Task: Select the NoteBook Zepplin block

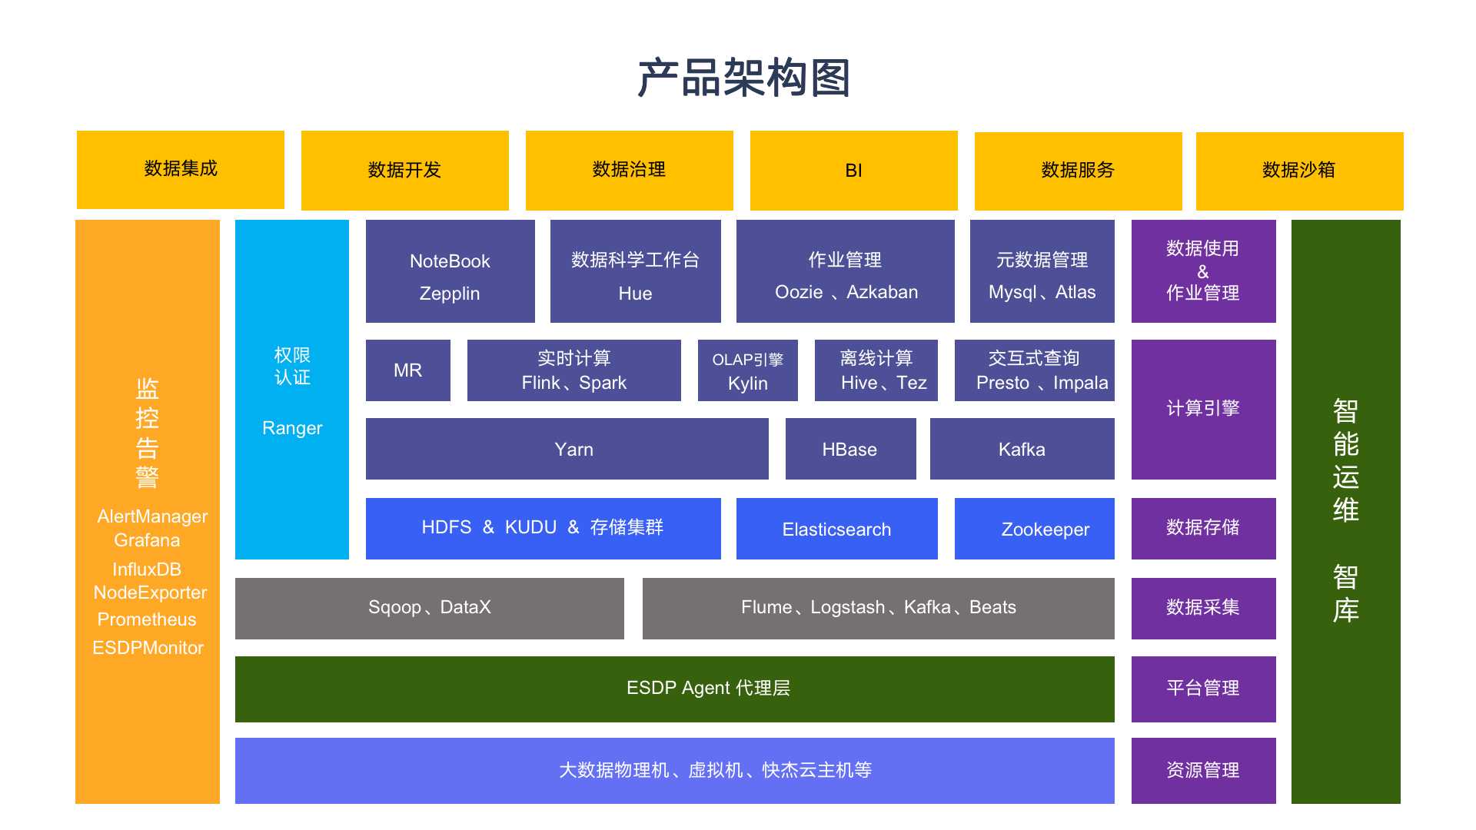Action: click(x=450, y=271)
